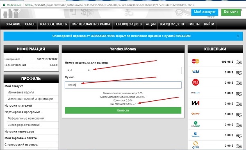246x150 pixels.
Task: Click the Комиссия 3.0 % text
Action: (123, 100)
